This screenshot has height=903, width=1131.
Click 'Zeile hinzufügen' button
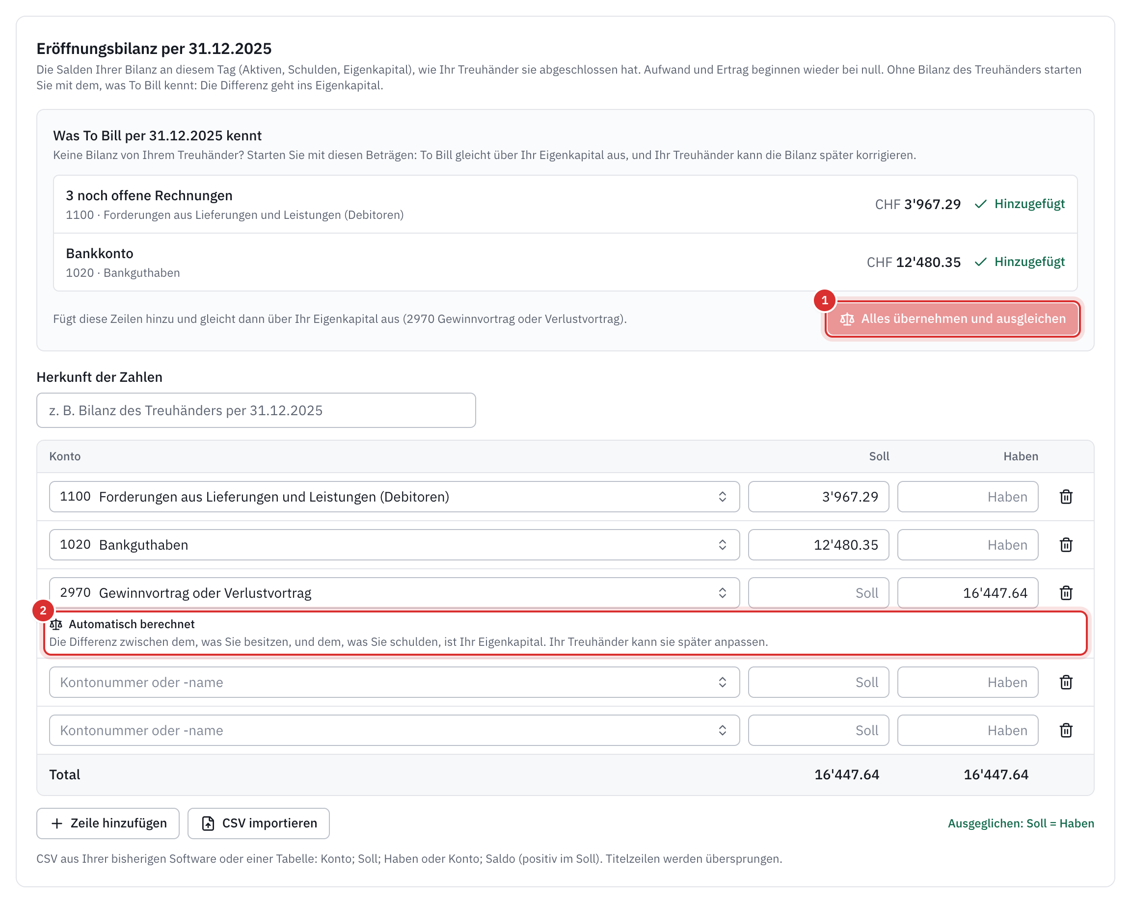(x=108, y=823)
